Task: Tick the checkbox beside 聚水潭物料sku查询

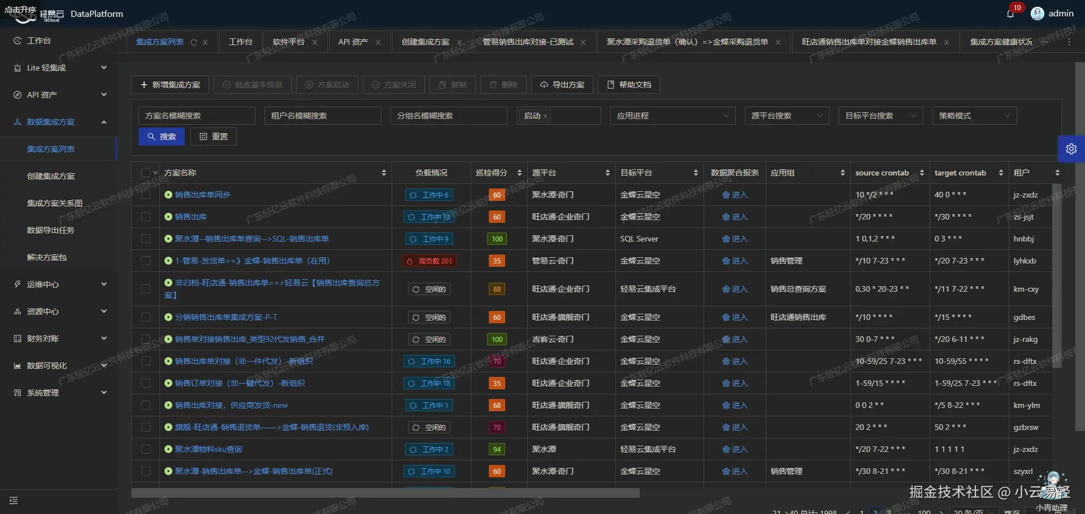Action: [x=145, y=449]
